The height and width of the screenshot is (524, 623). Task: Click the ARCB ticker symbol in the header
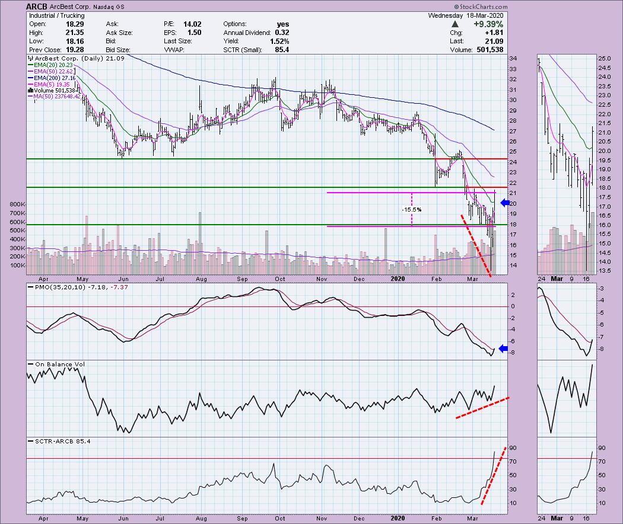click(37, 7)
